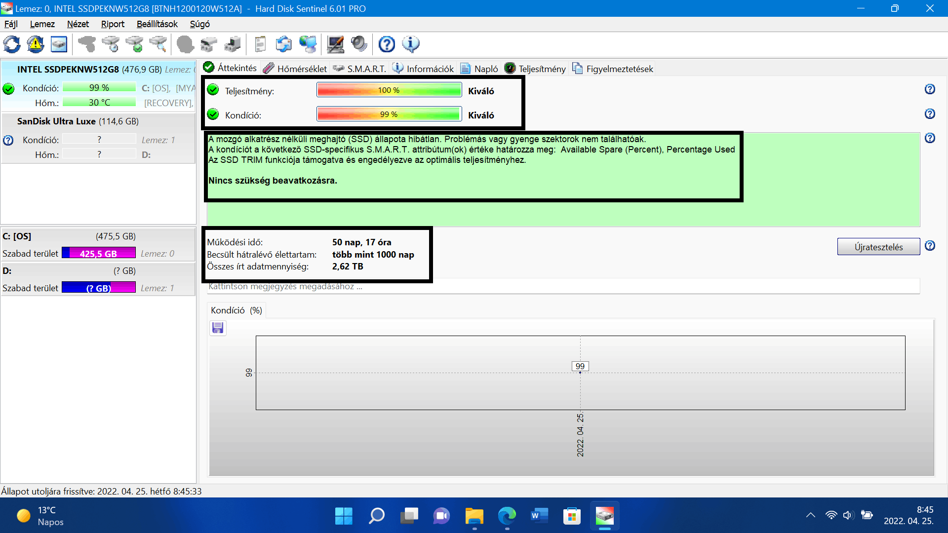Open the Lemez menu

coord(42,24)
